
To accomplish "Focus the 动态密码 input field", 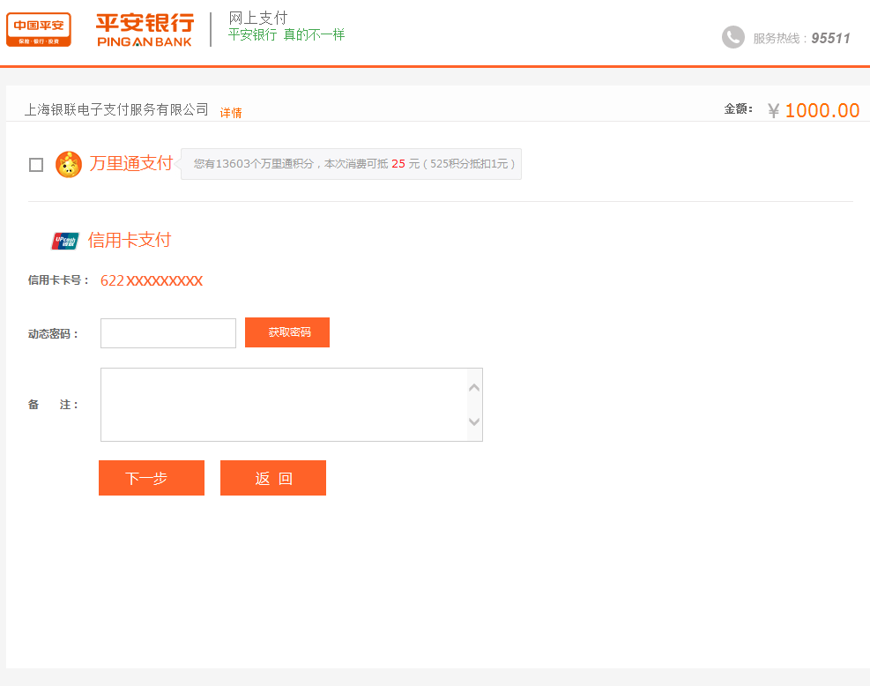I will 168,333.
